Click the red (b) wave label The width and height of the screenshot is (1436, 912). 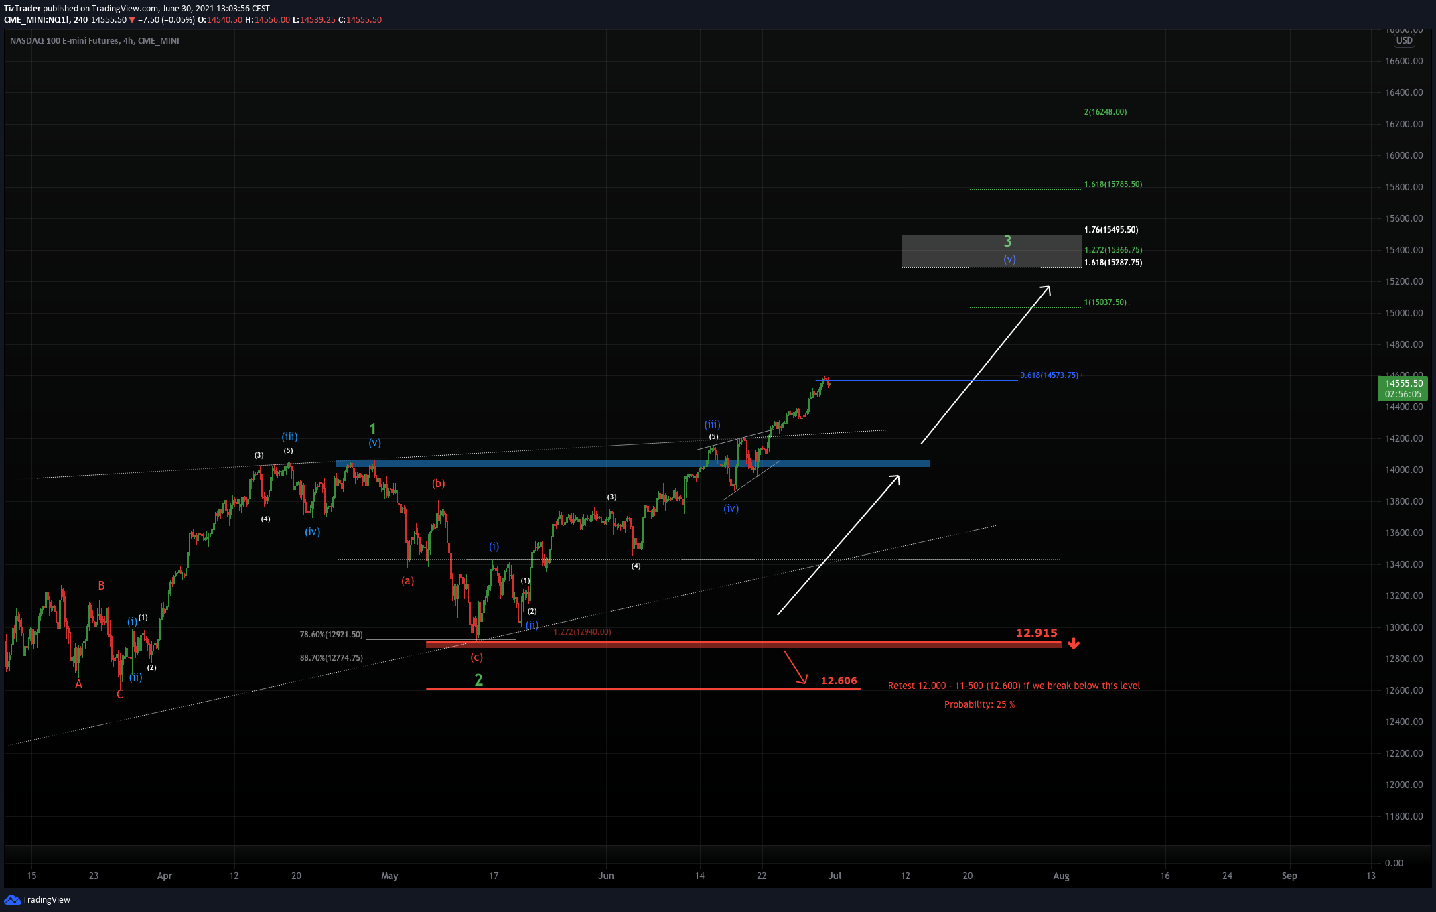click(438, 484)
